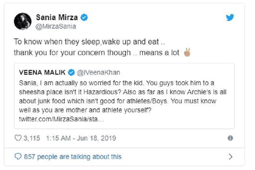255x170 pixels.
Task: Click the Twitter bird logo
Action: [230, 17]
